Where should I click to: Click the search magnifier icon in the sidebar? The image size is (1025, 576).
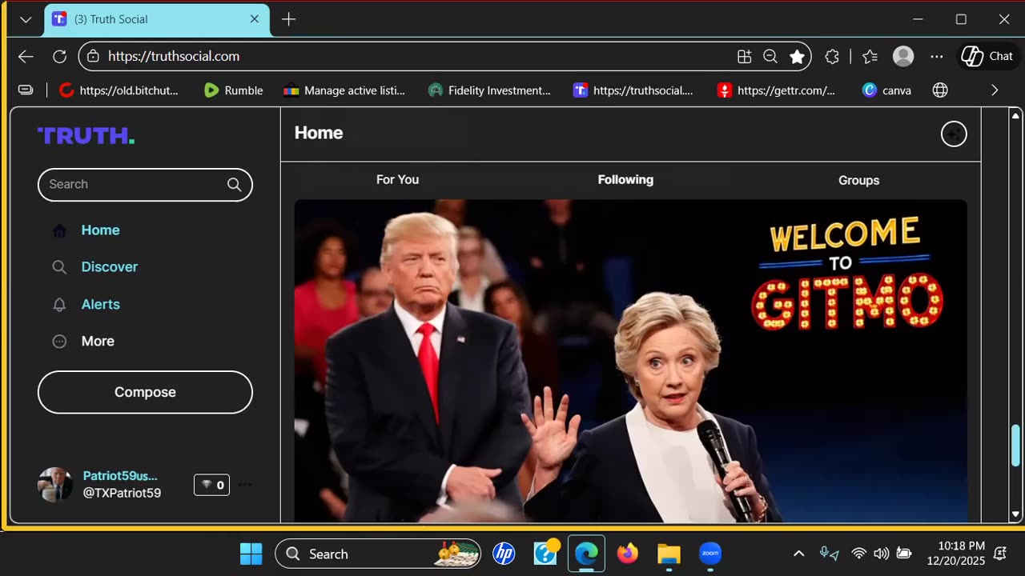(234, 185)
